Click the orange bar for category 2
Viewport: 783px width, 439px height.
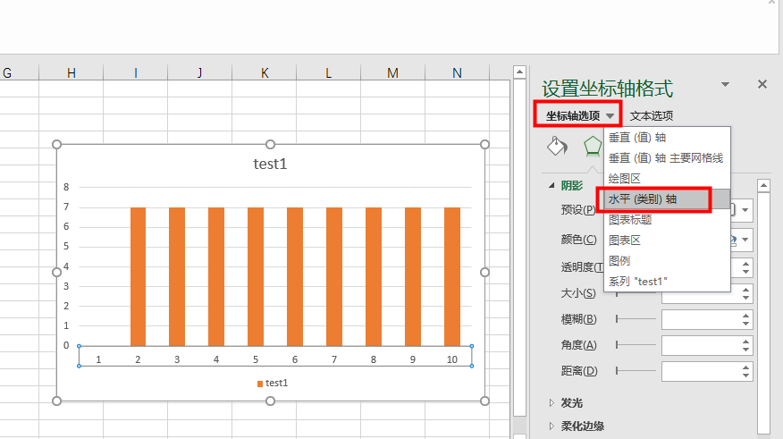tap(138, 276)
